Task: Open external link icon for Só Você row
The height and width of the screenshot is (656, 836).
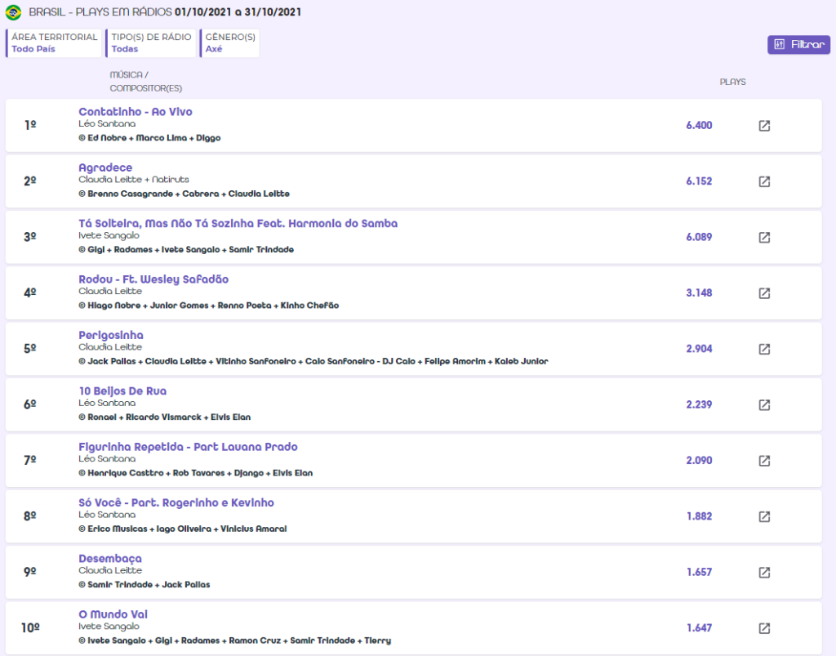Action: [764, 516]
